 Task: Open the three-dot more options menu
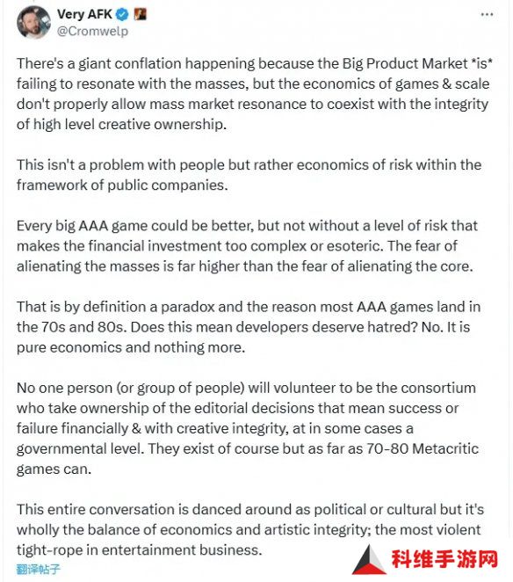tap(487, 15)
